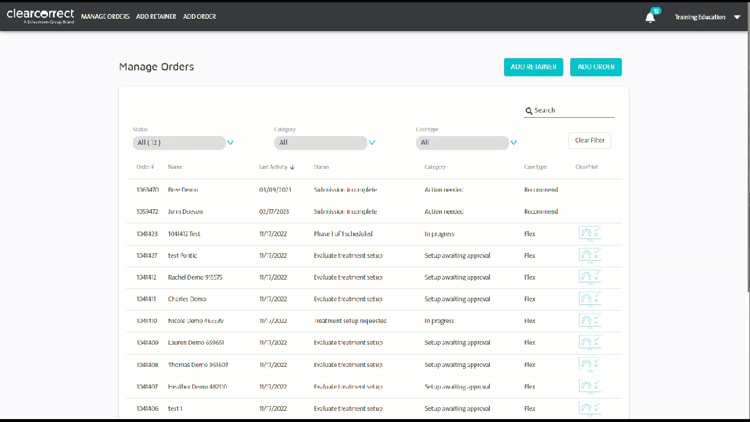Viewport: 750px width, 422px height.
Task: Go to Manage Orders in top navigation
Action: pos(105,16)
